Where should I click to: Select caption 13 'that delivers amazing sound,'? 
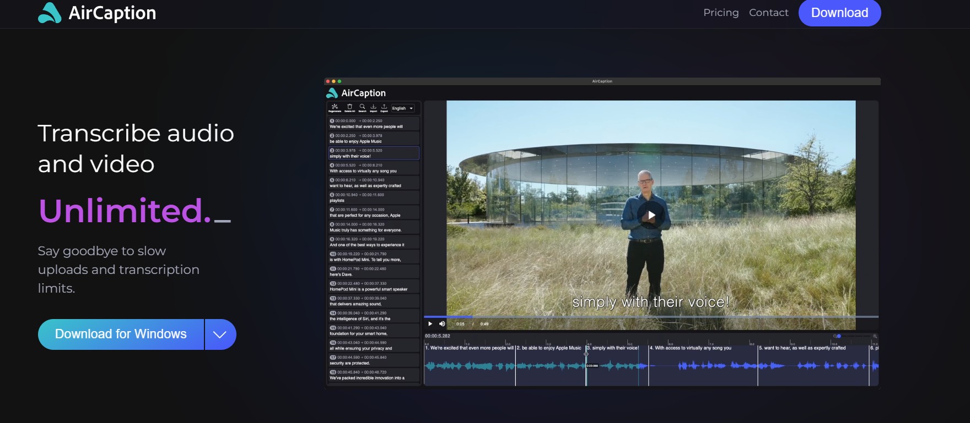[x=374, y=301]
